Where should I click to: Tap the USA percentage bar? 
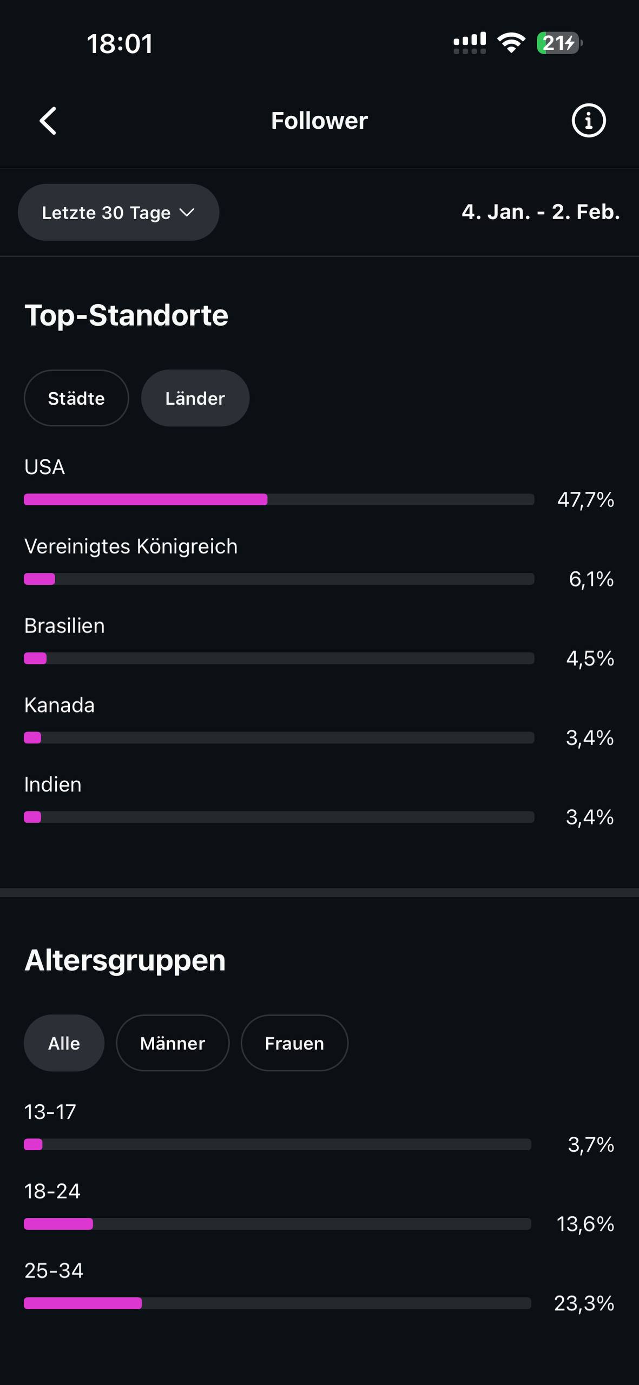click(x=279, y=499)
